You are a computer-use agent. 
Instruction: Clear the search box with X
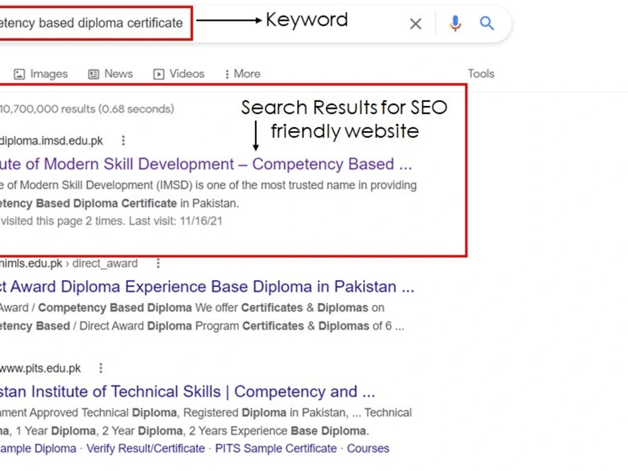point(416,24)
